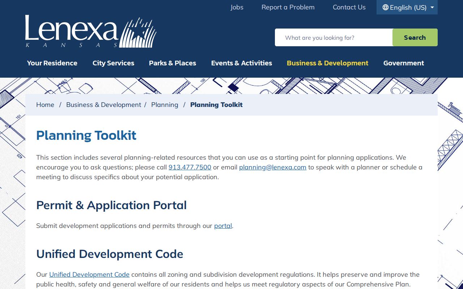This screenshot has width=463, height=289.
Task: Open the permit portal link
Action: tap(223, 226)
